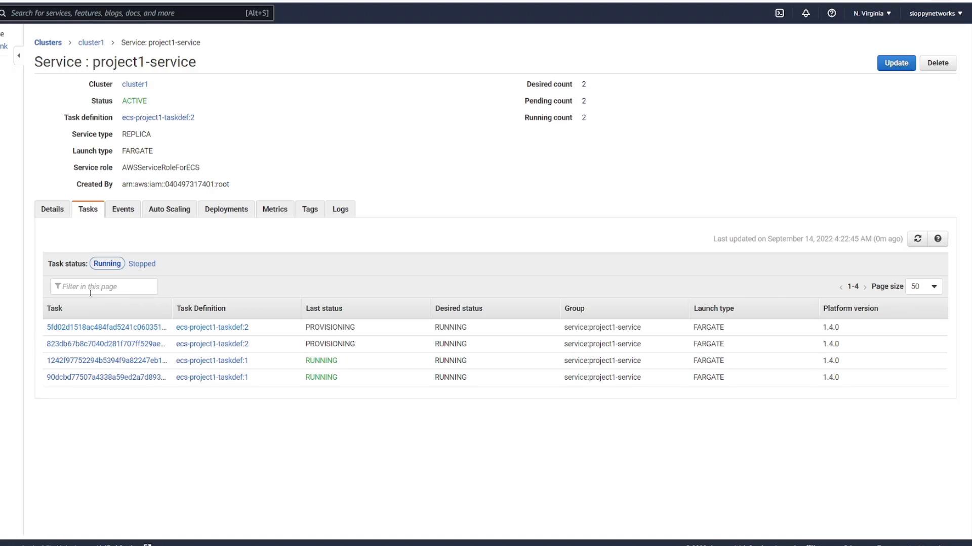Open Clusters breadcrumb link
This screenshot has width=972, height=546.
click(48, 42)
